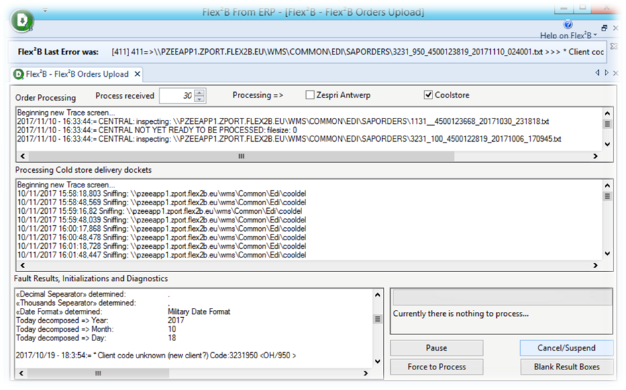Click left arrow in Fault Results box

(x=22, y=373)
